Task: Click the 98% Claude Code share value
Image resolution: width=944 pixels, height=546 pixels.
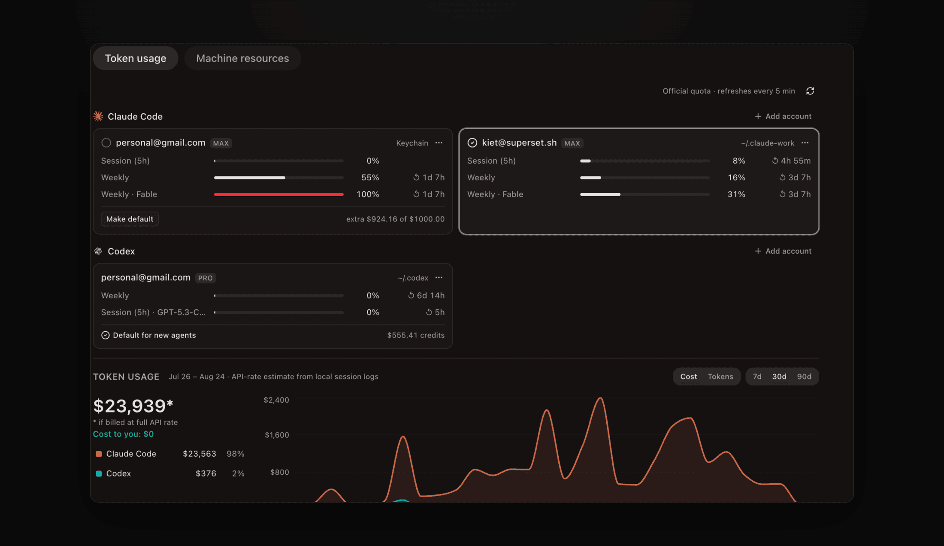Action: pyautogui.click(x=236, y=454)
